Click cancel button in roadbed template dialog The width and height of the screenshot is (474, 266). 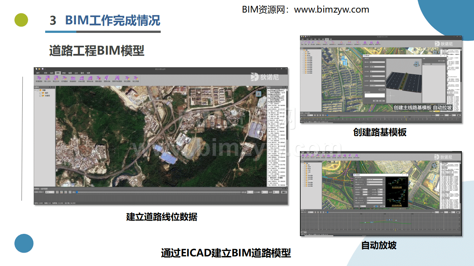(x=382, y=100)
